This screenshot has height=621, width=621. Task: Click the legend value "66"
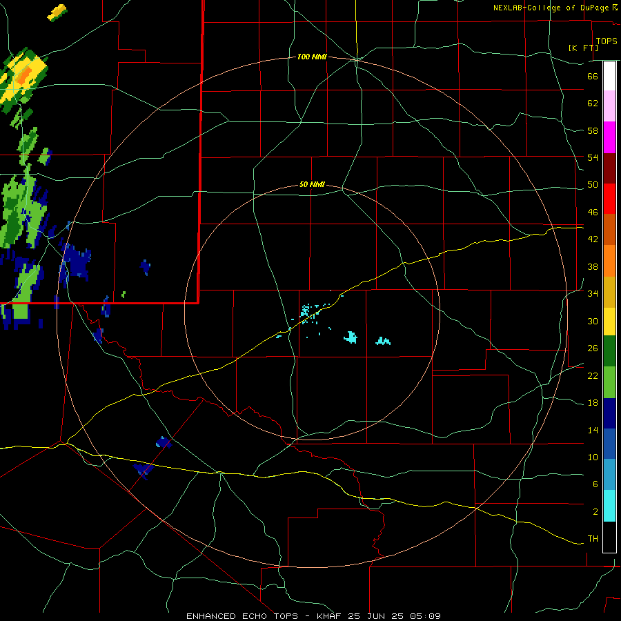coord(593,76)
